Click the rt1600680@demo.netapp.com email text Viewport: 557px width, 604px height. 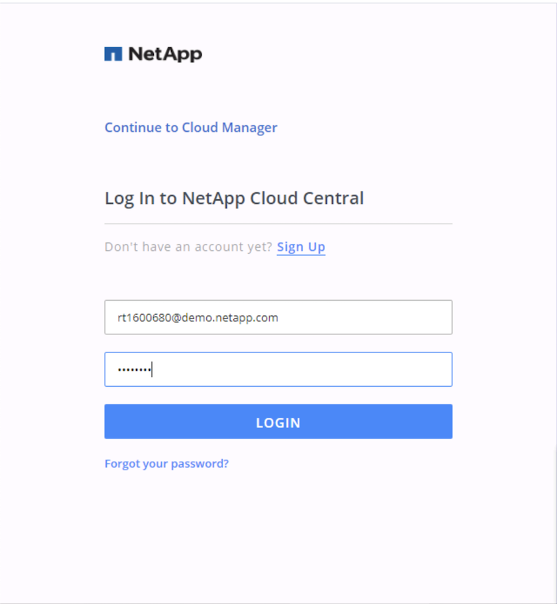click(198, 318)
